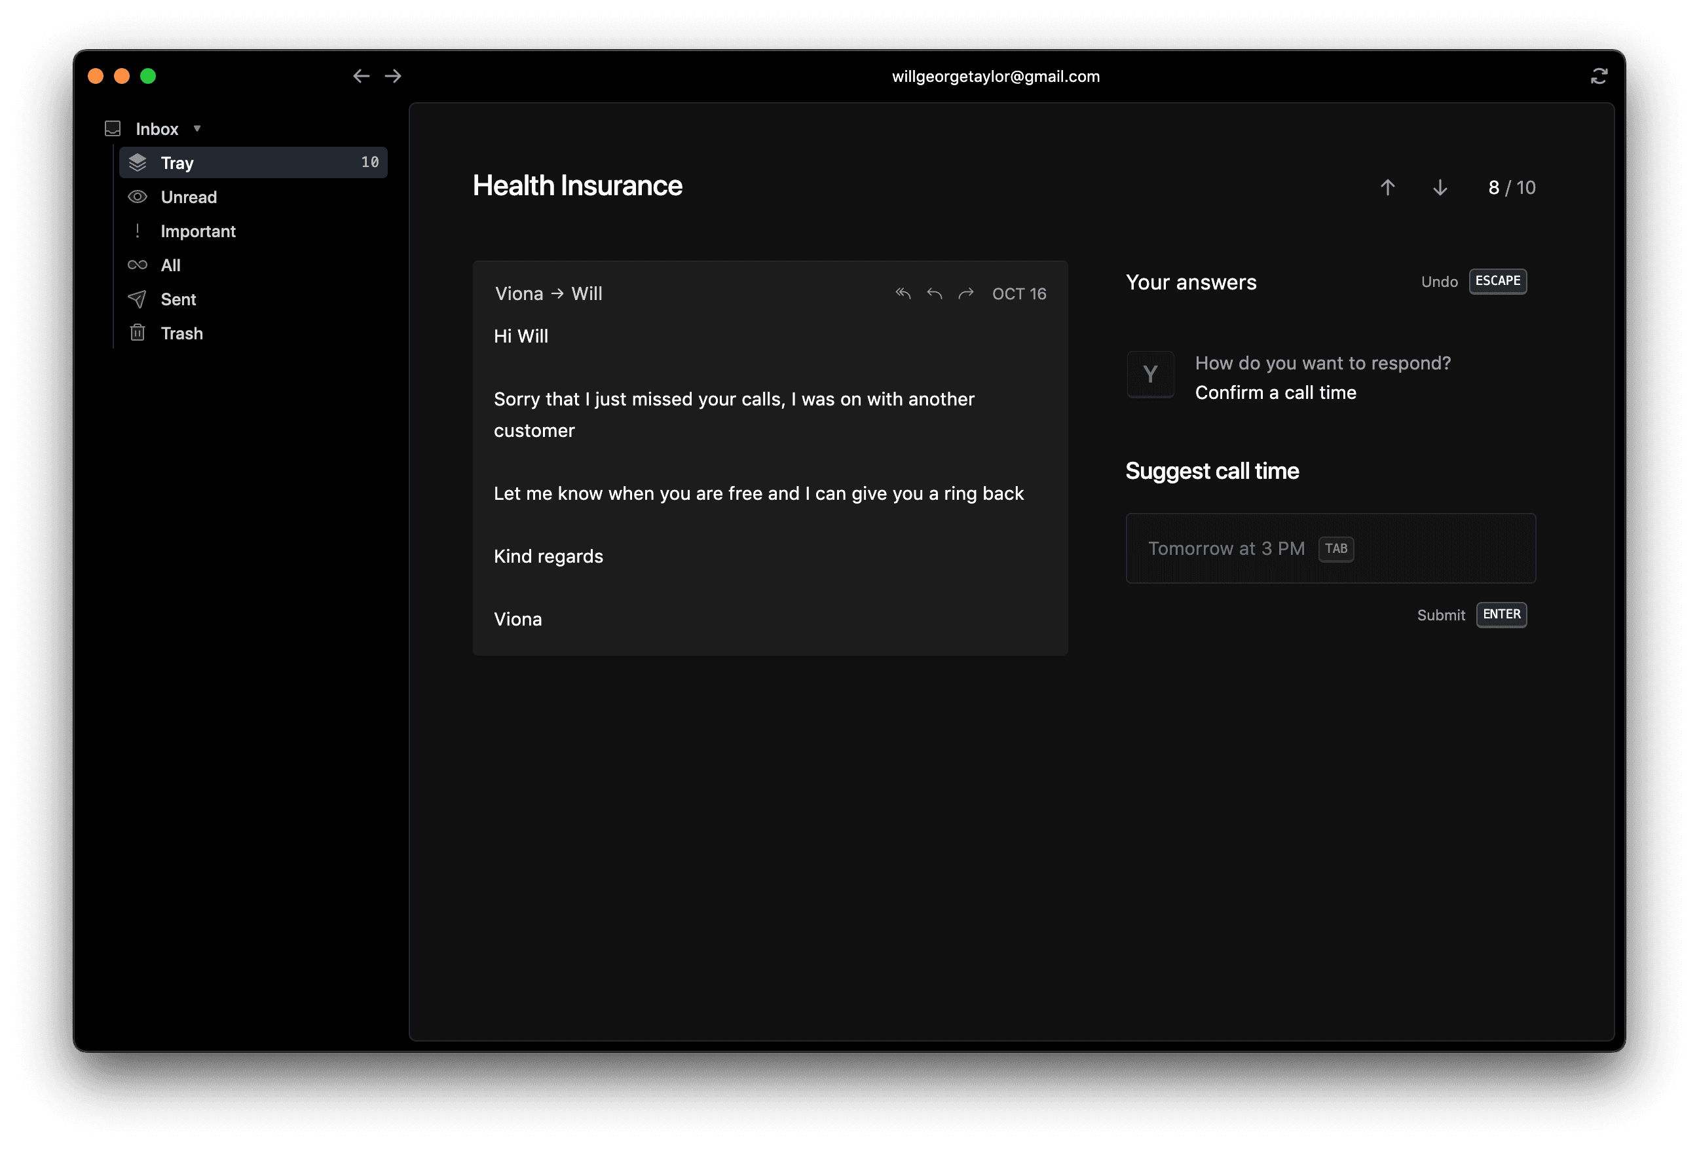
Task: Click the navigate to next email arrow
Action: [1439, 187]
